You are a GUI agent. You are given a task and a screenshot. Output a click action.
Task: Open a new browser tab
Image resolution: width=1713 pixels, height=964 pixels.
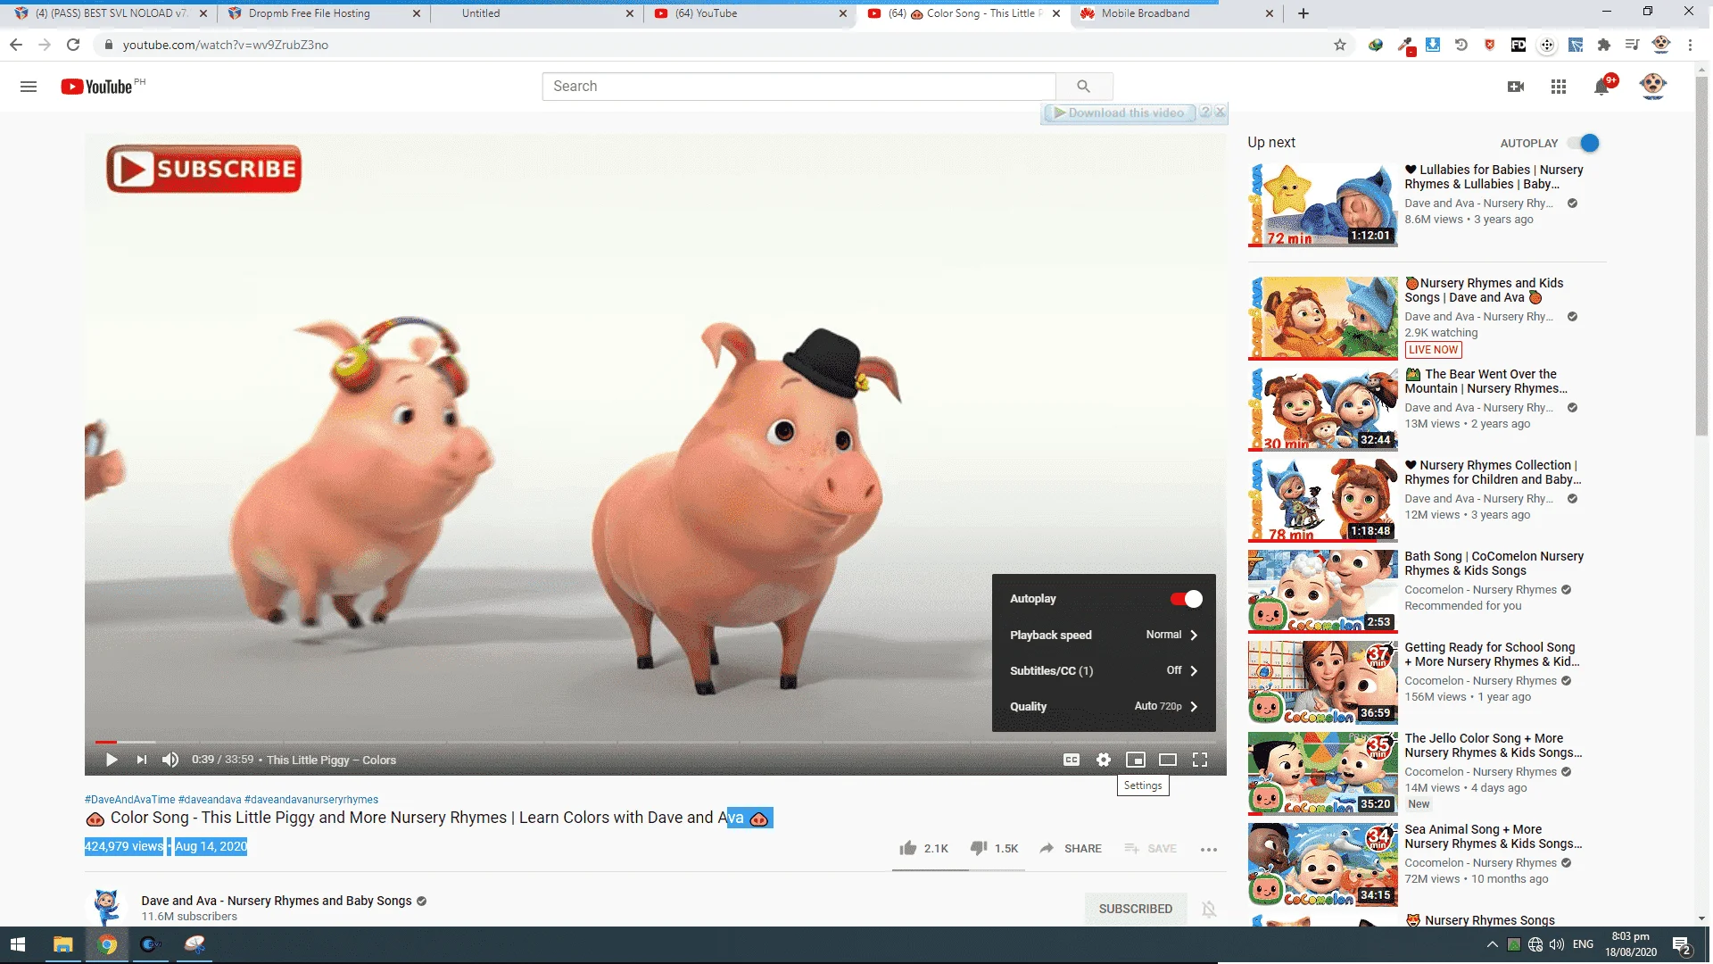[x=1303, y=13]
